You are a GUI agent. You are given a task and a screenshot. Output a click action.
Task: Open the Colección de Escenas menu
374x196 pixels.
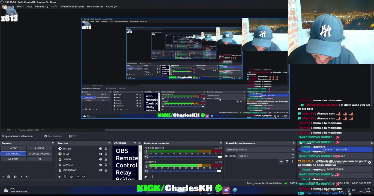click(x=72, y=7)
